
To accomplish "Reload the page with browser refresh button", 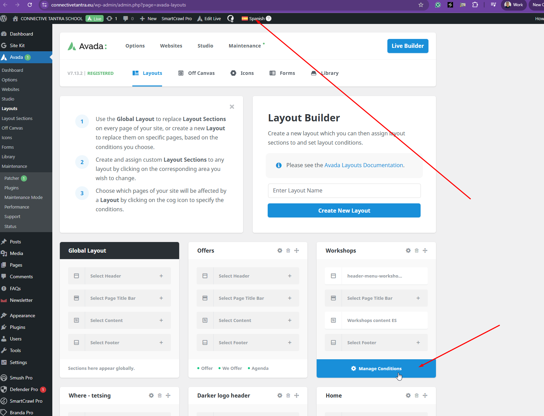I will [x=30, y=5].
